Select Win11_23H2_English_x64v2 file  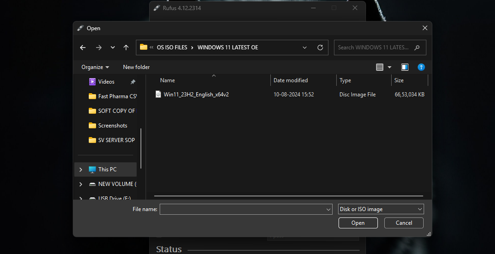[196, 95]
